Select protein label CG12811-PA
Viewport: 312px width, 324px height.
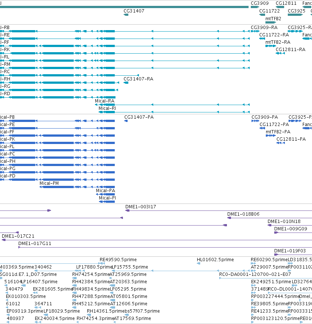(x=291, y=139)
